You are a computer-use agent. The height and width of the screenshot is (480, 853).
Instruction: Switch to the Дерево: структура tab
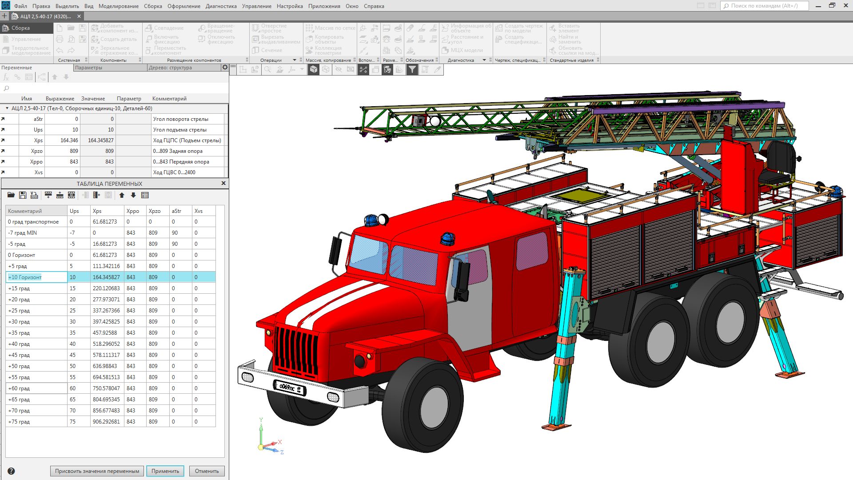(171, 68)
